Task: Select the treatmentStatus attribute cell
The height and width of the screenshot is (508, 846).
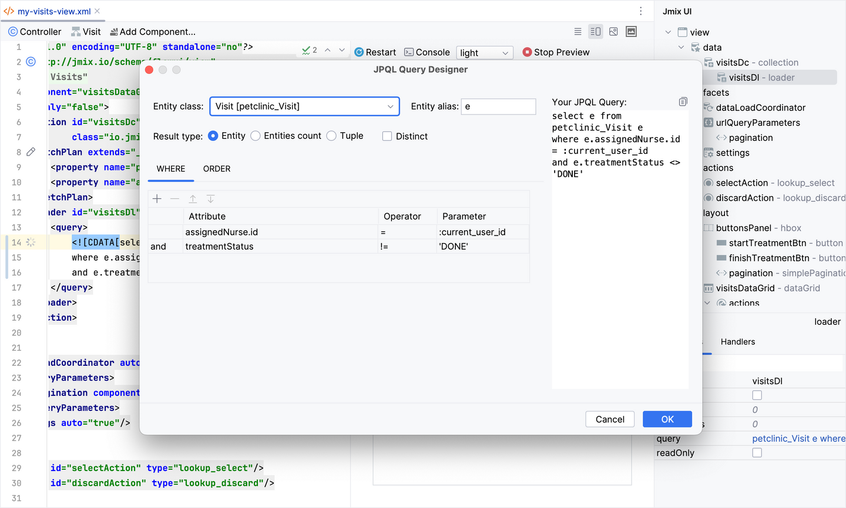Action: 280,247
